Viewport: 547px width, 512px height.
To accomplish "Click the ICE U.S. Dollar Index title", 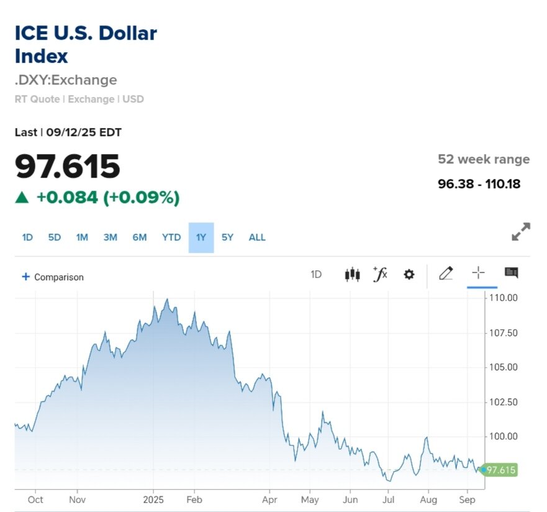I will pos(86,44).
